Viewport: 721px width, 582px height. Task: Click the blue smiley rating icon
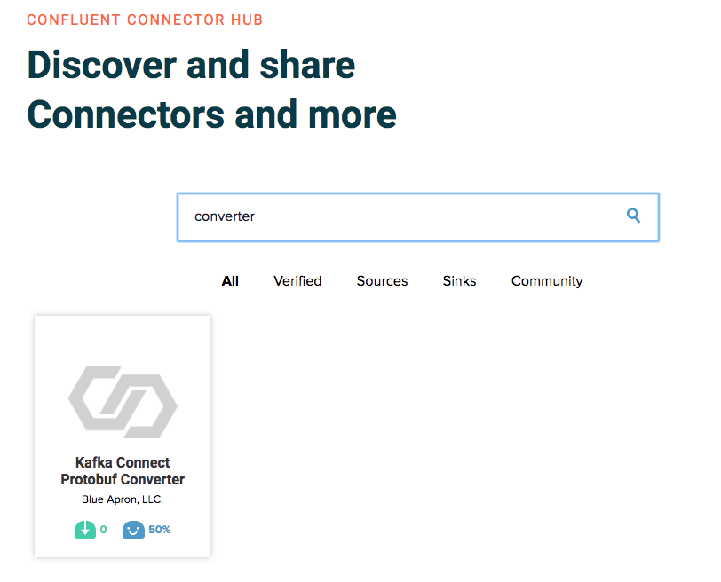[133, 529]
